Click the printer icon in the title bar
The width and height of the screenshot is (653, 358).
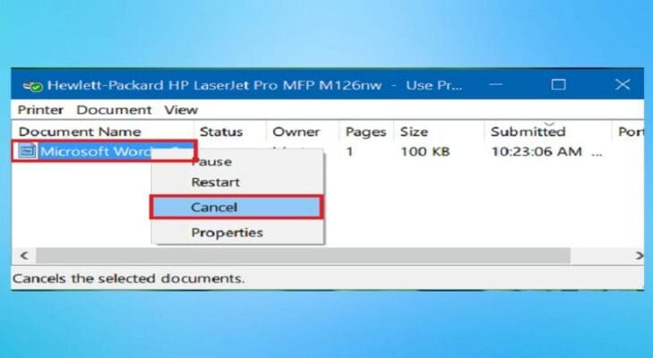(x=31, y=87)
